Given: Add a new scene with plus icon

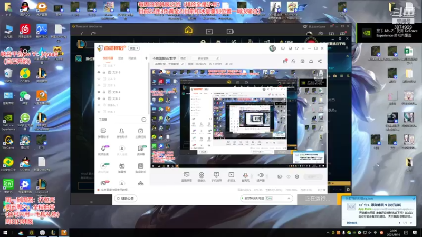Looking at the screenshot, I should point(146,58).
